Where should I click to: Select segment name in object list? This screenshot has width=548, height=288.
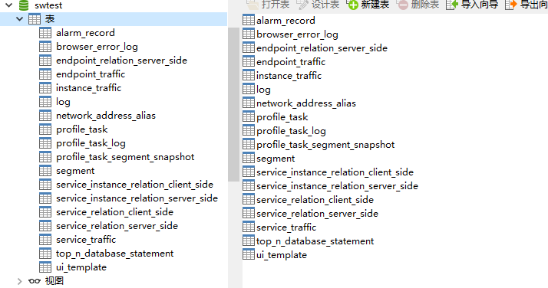276,159
